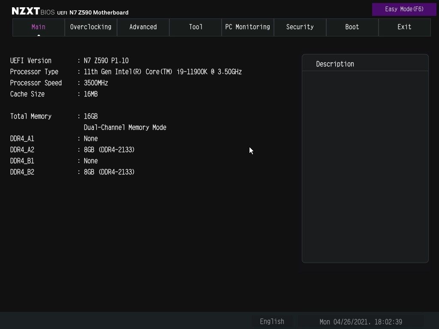
Task: Open the Exit tab
Action: (405, 27)
